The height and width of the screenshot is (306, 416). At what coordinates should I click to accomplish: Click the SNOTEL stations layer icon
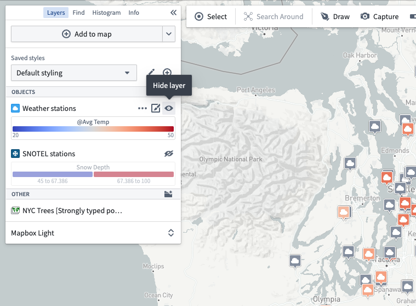point(15,154)
